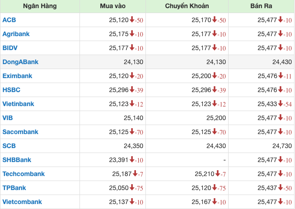Open the Vietinbank link

tap(18, 104)
